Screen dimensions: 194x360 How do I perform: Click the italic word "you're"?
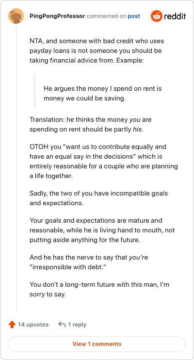tap(138, 258)
